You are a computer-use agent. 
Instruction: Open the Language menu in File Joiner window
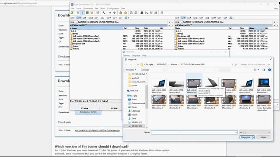(136, 55)
